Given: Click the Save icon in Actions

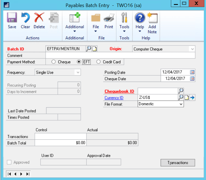Looking at the screenshot, I should 12,18.
